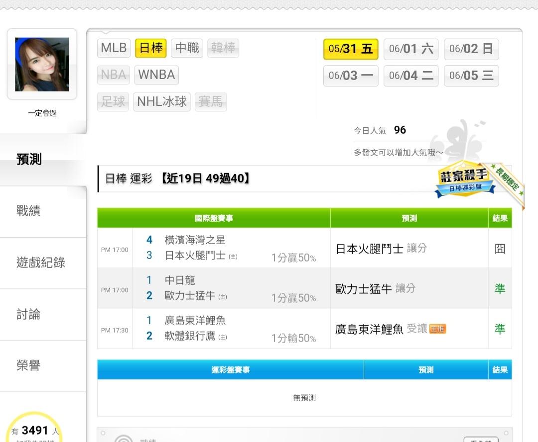Click 1分輸50% odds for 軟體銀行鷹
Screen dimensions: 538x442
point(294,338)
